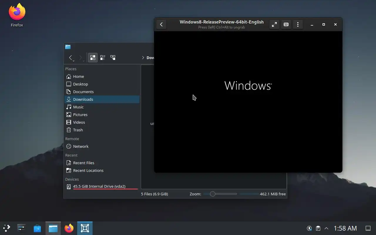This screenshot has width=376, height=235.
Task: Open Network under Remote section
Action: tap(102, 146)
